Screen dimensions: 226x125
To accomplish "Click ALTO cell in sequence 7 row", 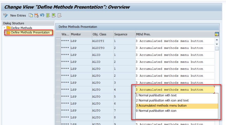I will pyautogui.click(x=103, y=110).
